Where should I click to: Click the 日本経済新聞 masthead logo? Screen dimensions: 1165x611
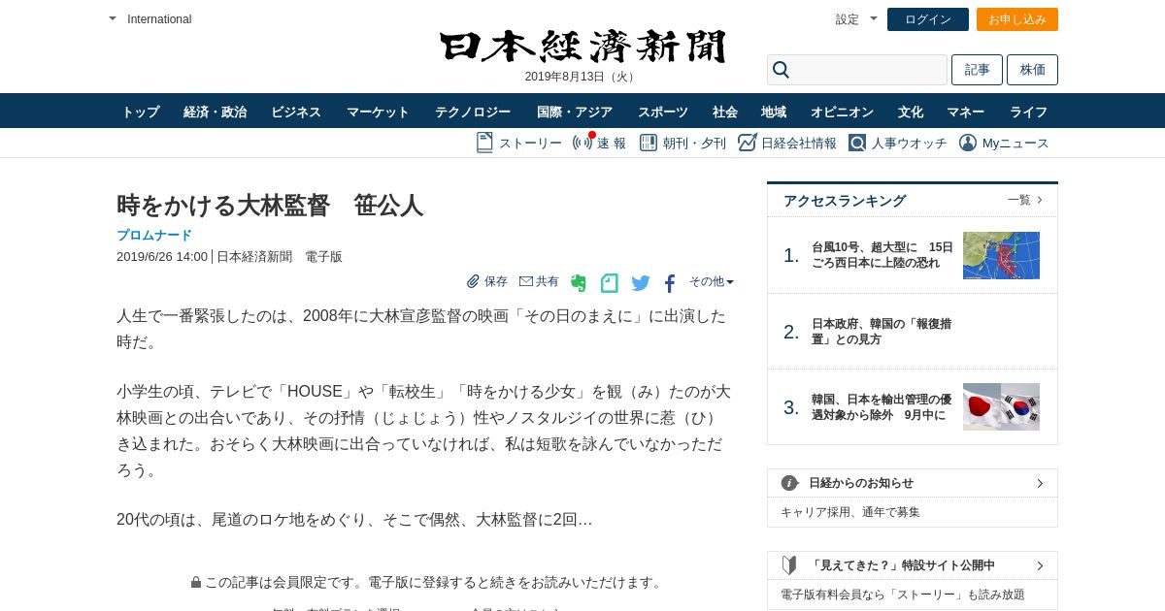point(582,47)
